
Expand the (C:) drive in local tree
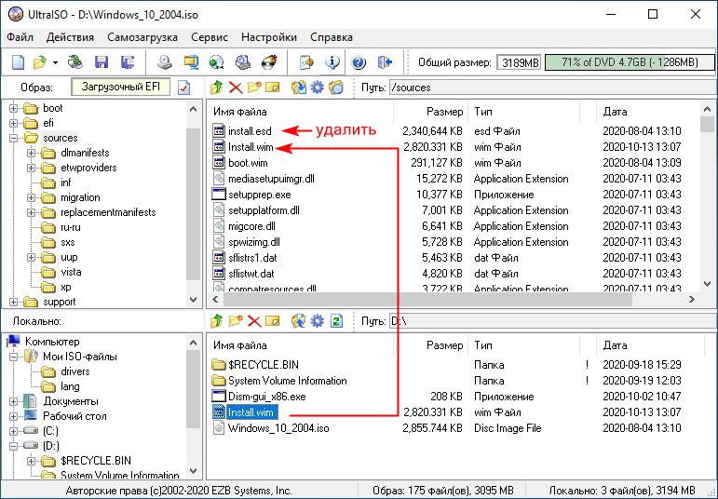(13, 431)
